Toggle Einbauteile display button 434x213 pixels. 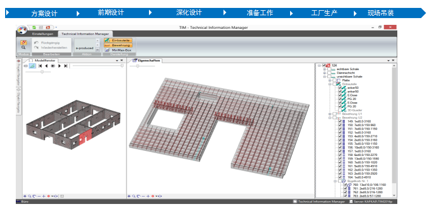[118, 41]
